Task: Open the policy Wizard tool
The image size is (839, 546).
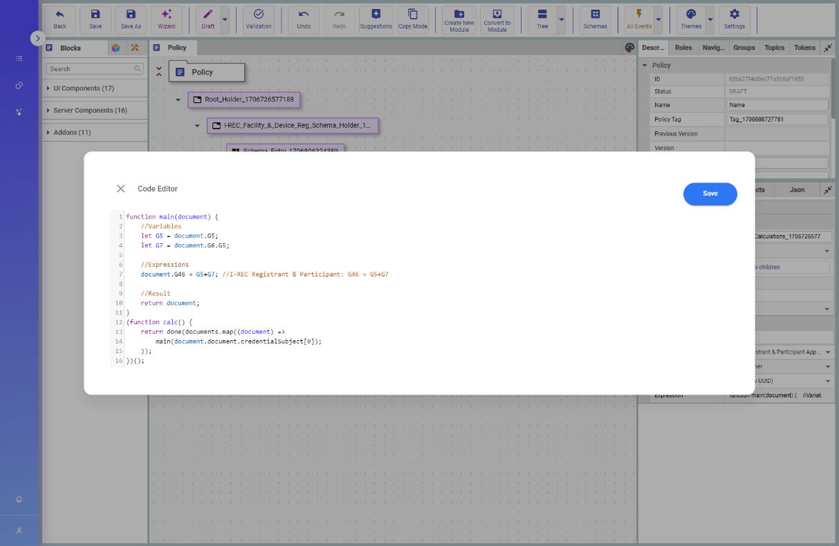Action: 166,20
